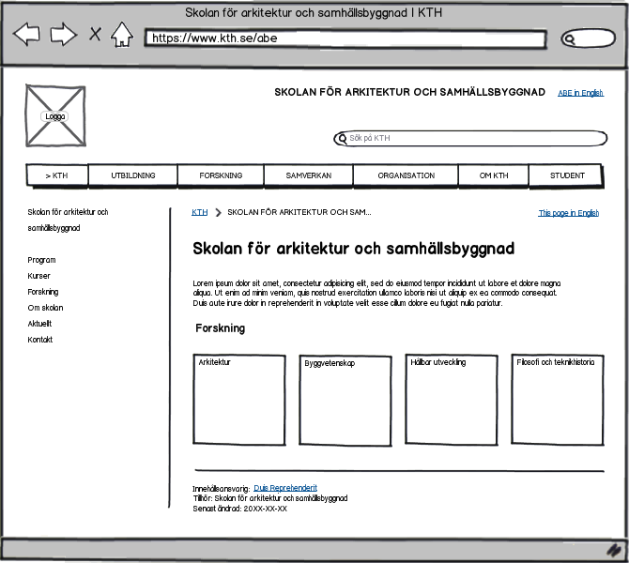Open the UTBILDNING menu tab

pos(132,175)
